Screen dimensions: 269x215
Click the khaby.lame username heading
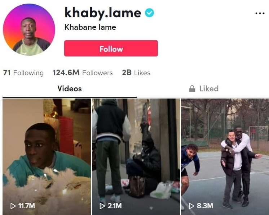coord(103,13)
